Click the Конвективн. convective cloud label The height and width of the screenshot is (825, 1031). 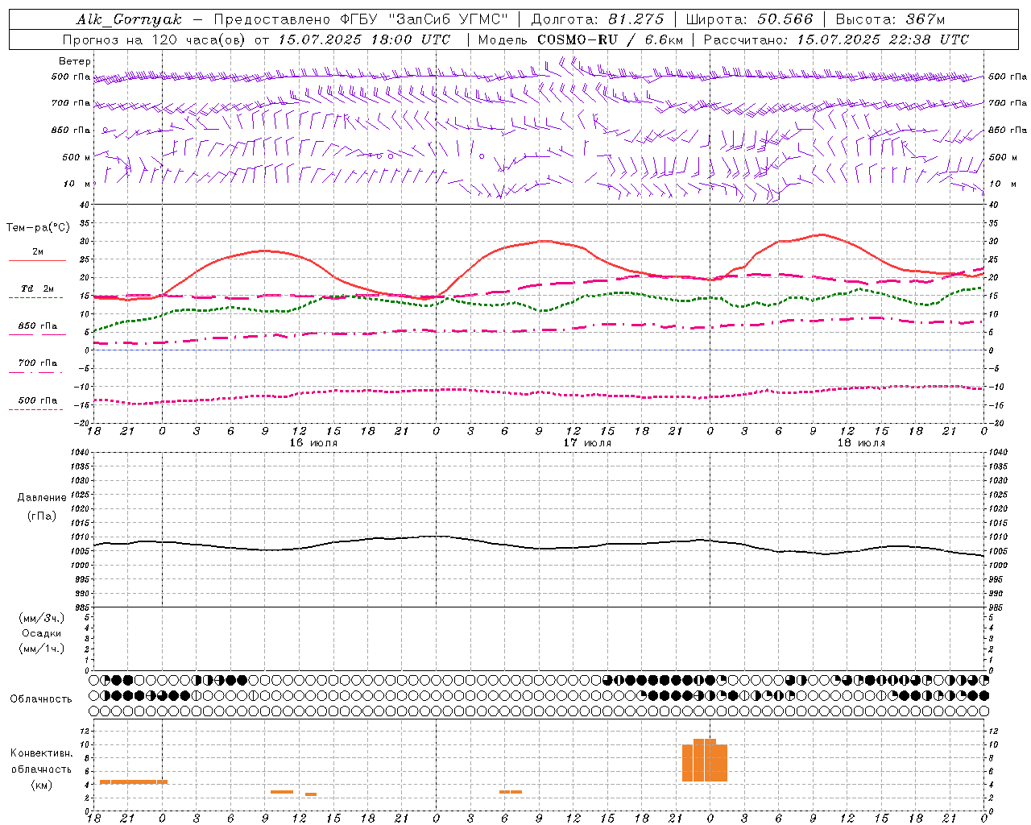coord(42,753)
